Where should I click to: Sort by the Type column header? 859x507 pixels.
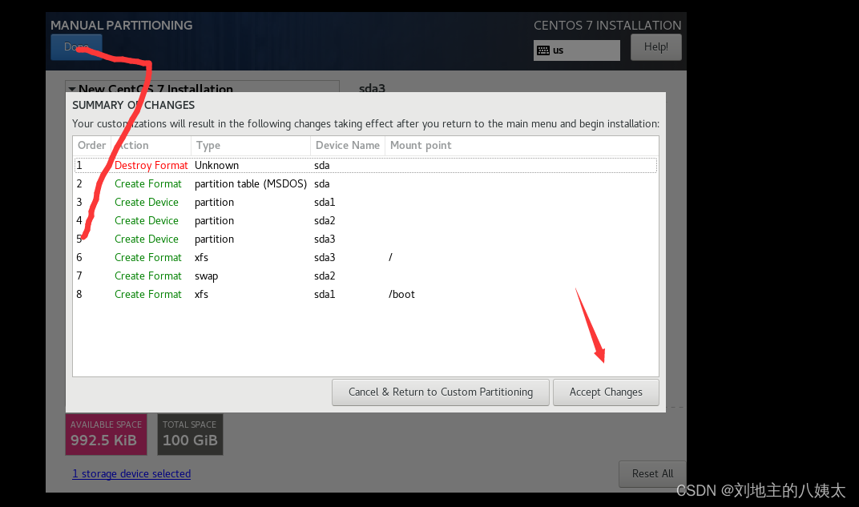pos(250,145)
